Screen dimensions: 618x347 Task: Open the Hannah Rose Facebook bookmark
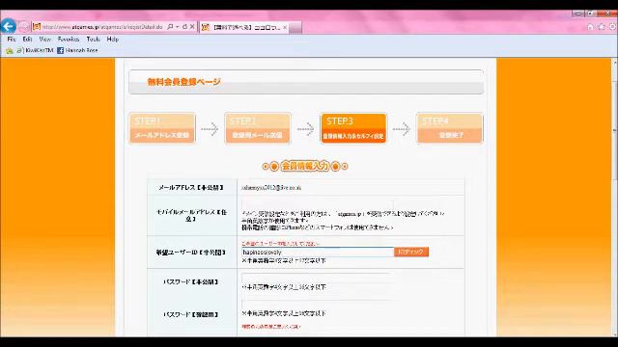(x=77, y=50)
